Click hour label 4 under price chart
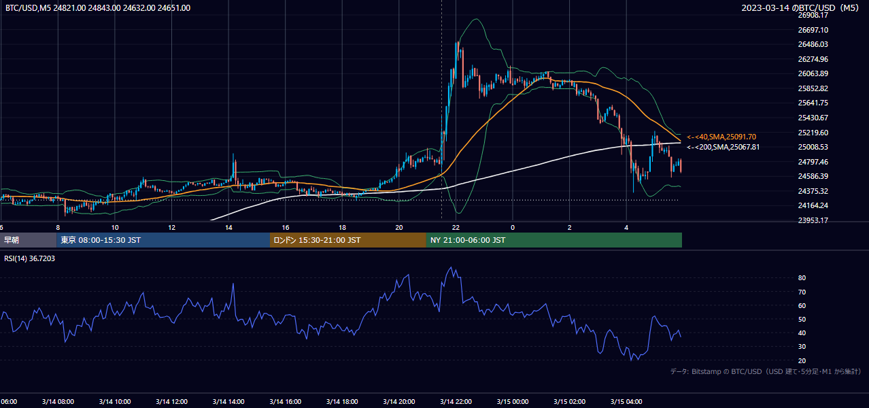This screenshot has width=869, height=408. (626, 227)
